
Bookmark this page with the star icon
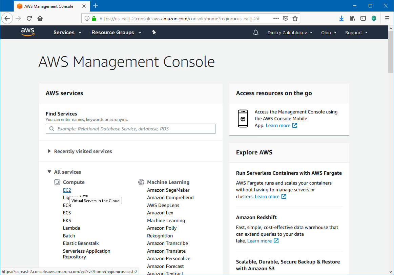click(x=295, y=18)
